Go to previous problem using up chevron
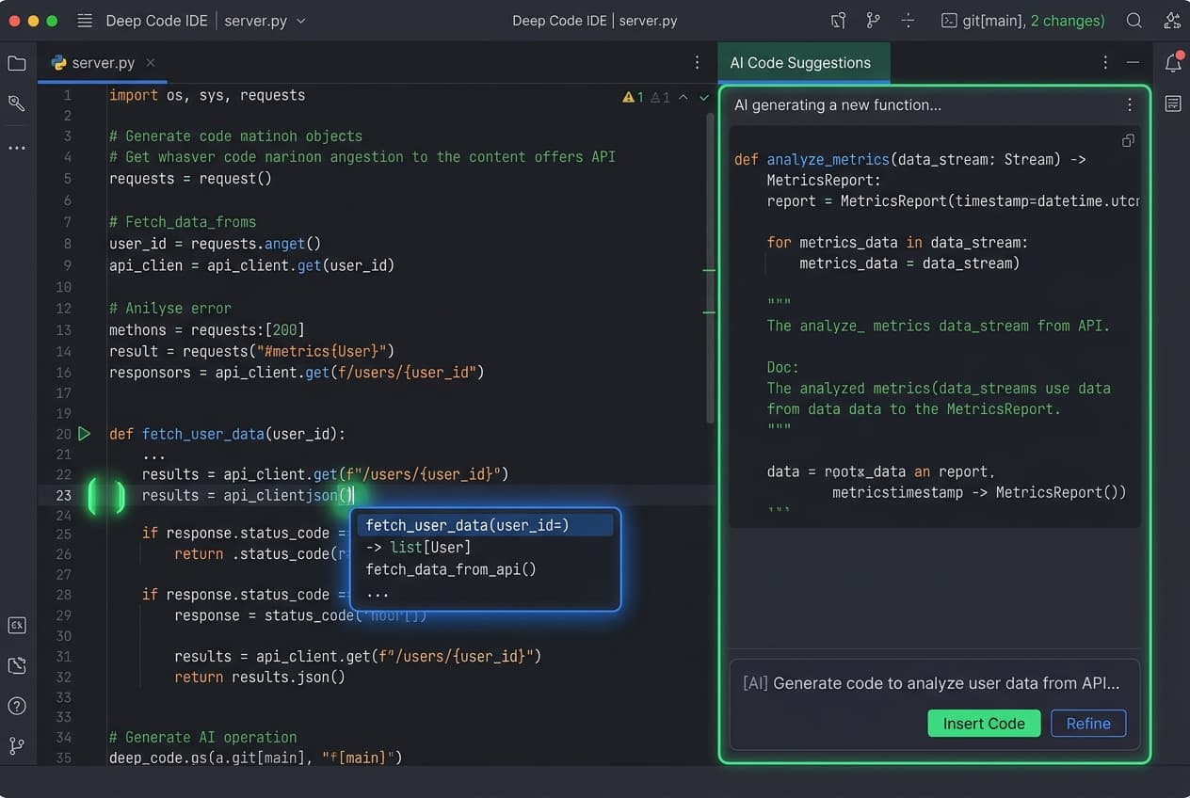The image size is (1190, 798). click(683, 97)
